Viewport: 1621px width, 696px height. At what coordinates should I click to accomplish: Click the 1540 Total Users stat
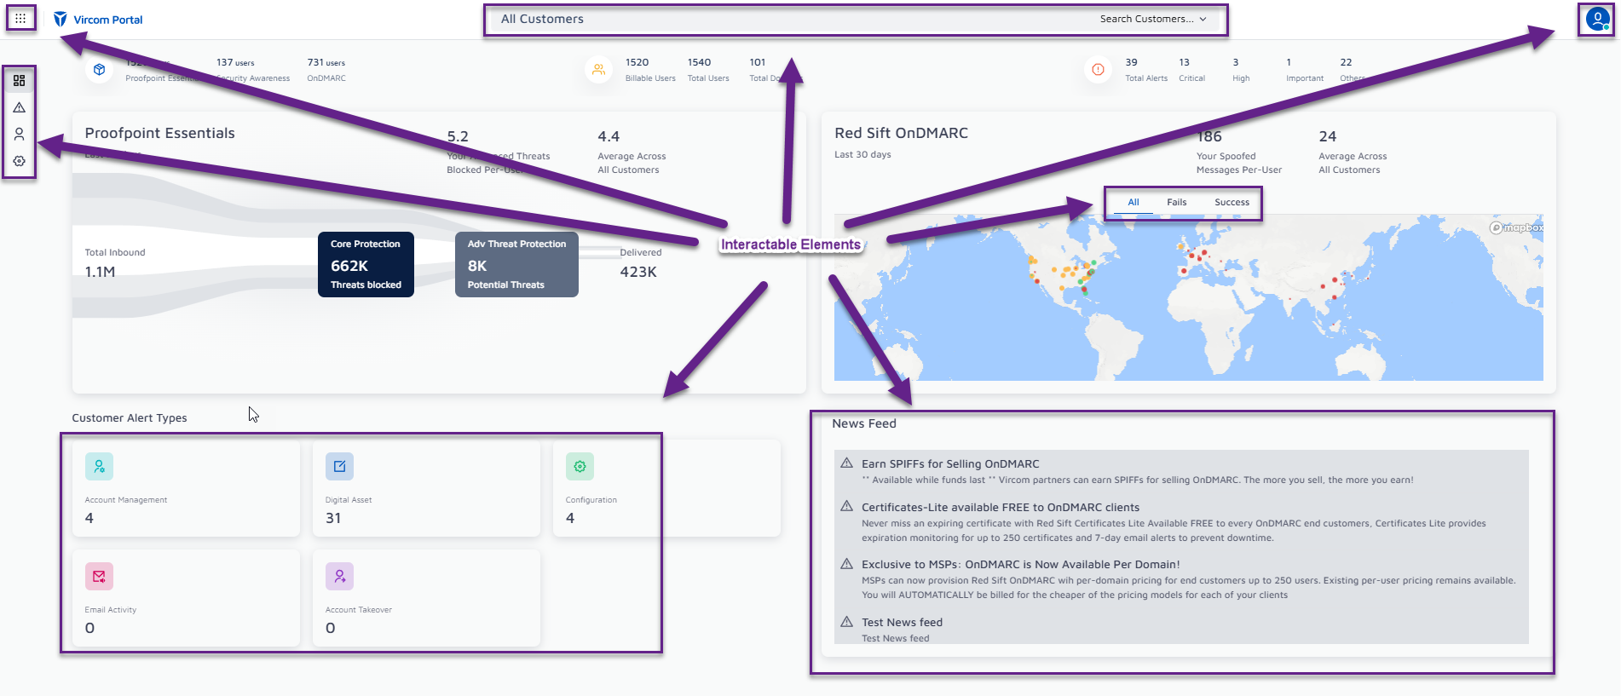click(708, 70)
